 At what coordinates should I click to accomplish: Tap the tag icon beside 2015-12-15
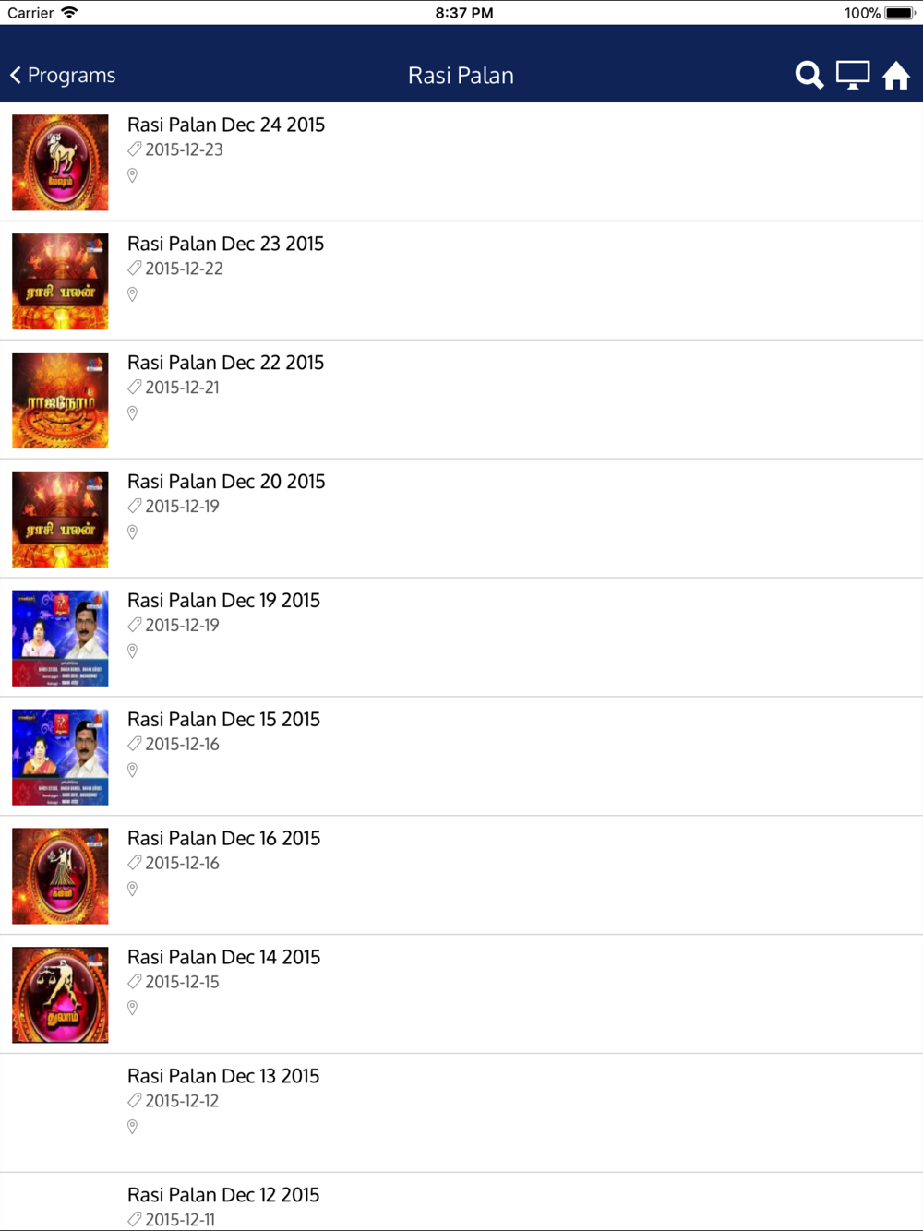(x=135, y=982)
